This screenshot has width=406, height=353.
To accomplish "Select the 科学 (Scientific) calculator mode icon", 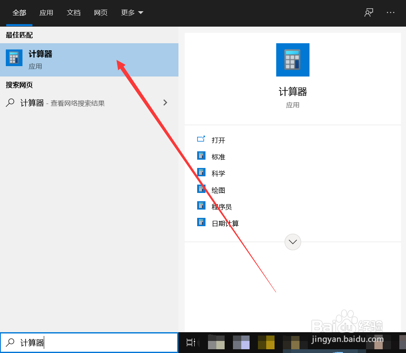I will click(201, 173).
